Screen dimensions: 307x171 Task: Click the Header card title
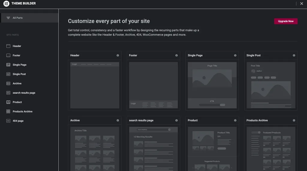coord(75,55)
